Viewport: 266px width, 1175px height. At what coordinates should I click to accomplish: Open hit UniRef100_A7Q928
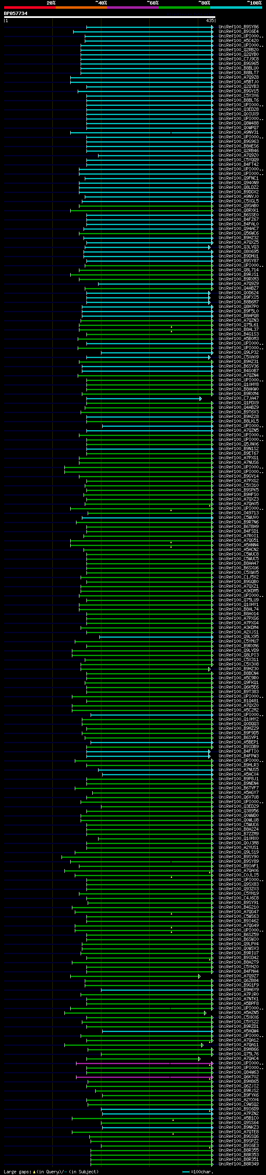point(238,77)
